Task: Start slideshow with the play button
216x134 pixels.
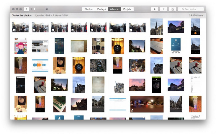Action: tap(155, 9)
